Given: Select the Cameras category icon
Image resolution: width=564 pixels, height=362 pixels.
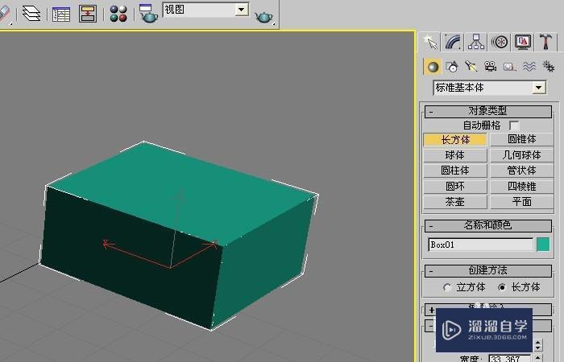Looking at the screenshot, I should 490,67.
